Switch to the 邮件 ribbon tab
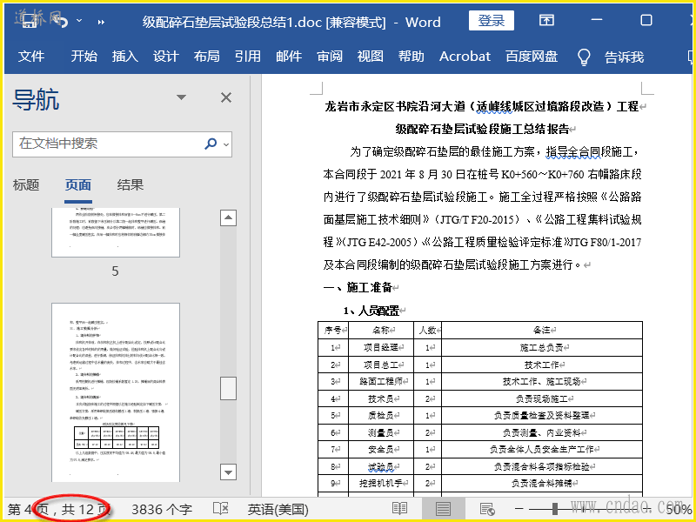696x522 pixels. click(289, 57)
